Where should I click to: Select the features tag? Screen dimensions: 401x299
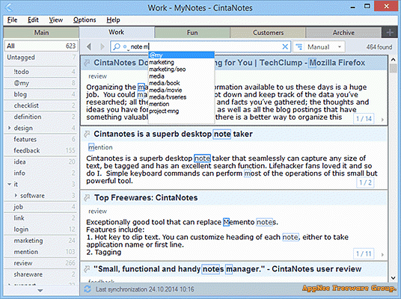click(41, 139)
